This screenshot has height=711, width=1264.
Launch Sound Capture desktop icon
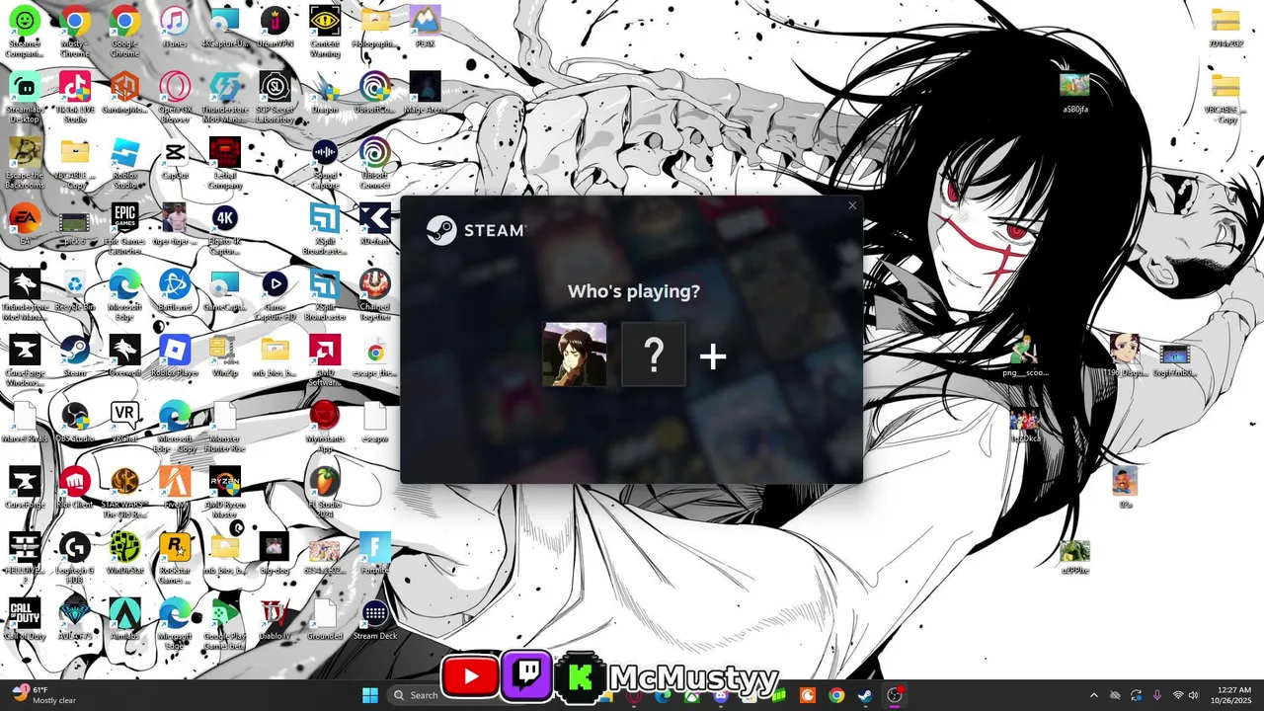tap(325, 164)
